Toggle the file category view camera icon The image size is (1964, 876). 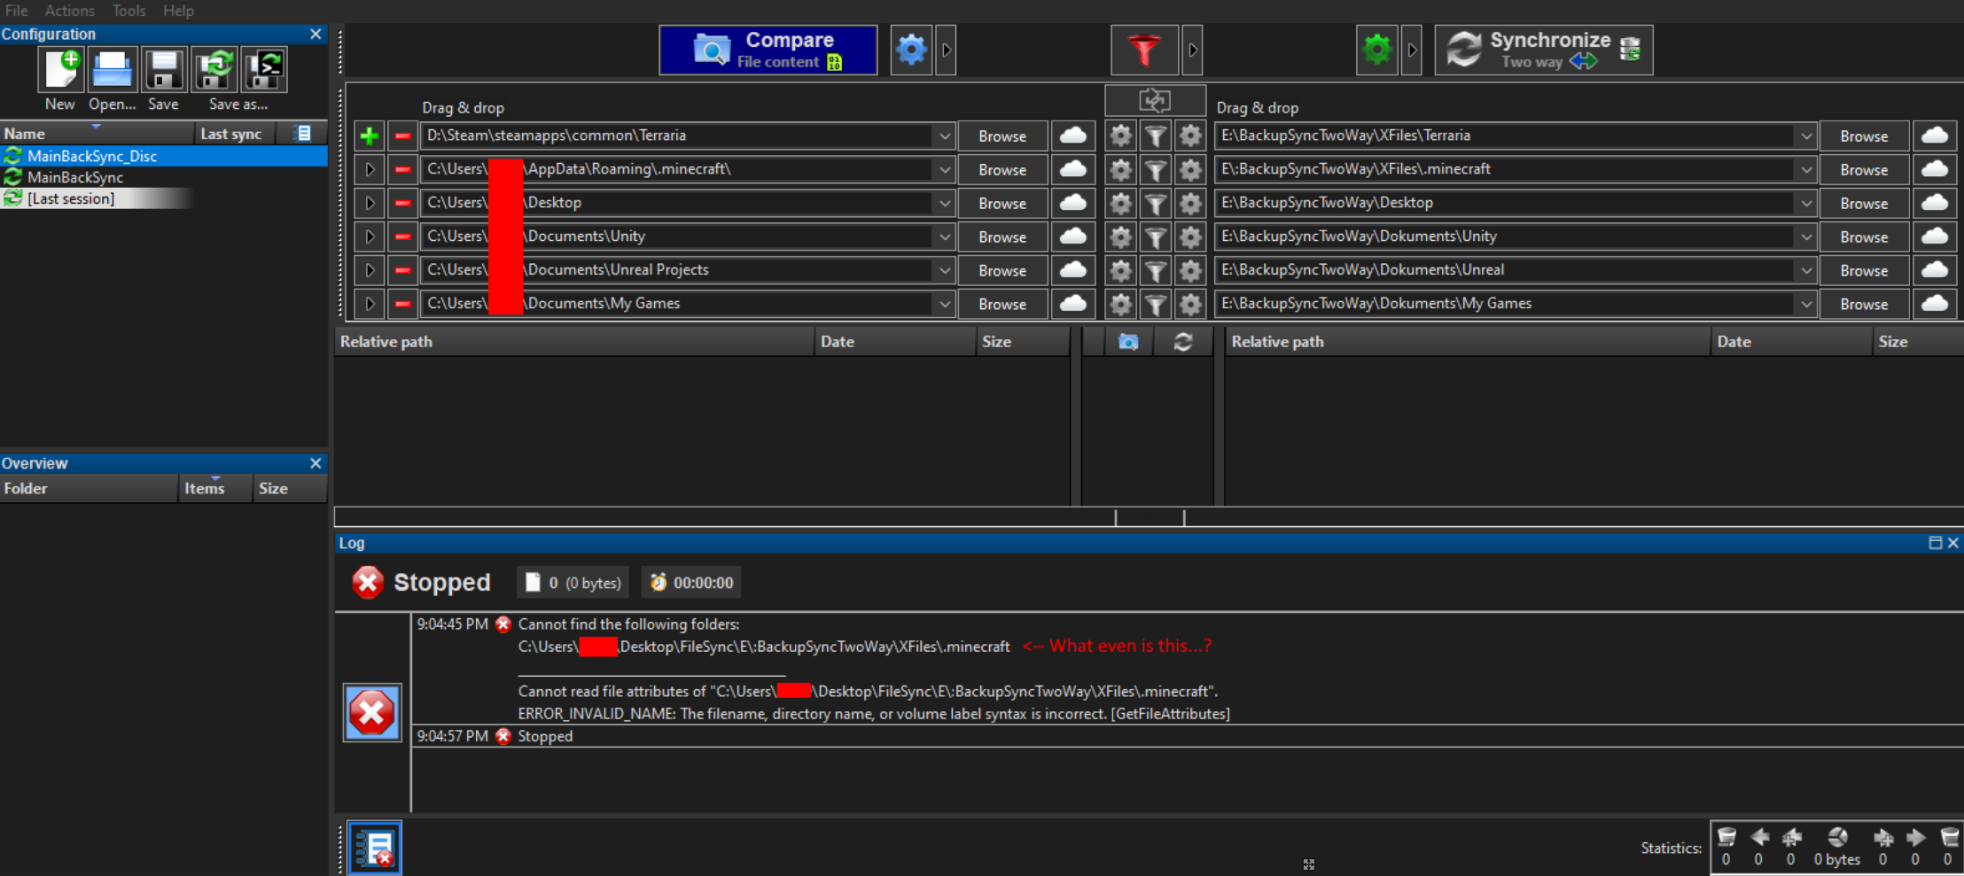tap(1128, 342)
